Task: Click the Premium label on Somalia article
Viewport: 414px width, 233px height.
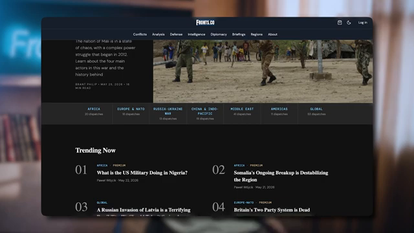Action: pyautogui.click(x=256, y=166)
